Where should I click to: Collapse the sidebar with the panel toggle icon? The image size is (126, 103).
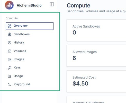pos(52,4)
